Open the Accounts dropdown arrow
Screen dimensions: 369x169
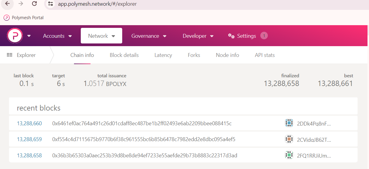70,36
